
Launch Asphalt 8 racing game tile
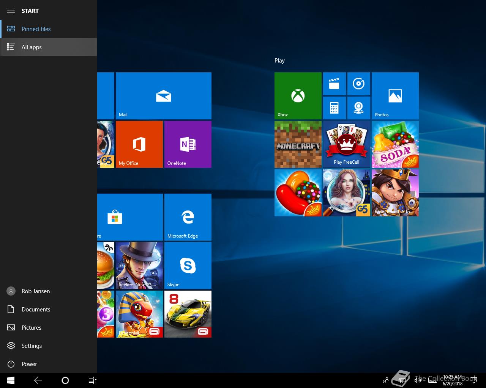click(188, 314)
